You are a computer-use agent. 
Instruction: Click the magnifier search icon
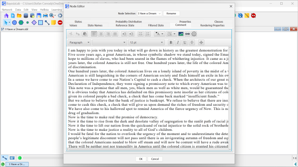coord(51,15)
